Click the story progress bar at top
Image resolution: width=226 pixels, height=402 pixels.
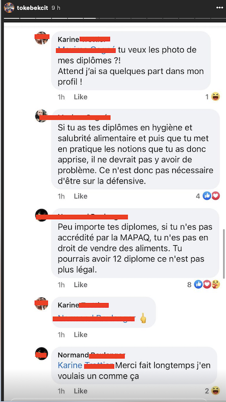point(113,18)
